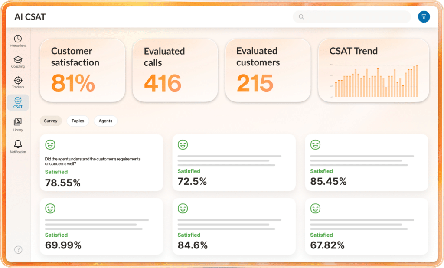This screenshot has width=444, height=268.
Task: Click the help question mark icon
Action: (x=18, y=249)
